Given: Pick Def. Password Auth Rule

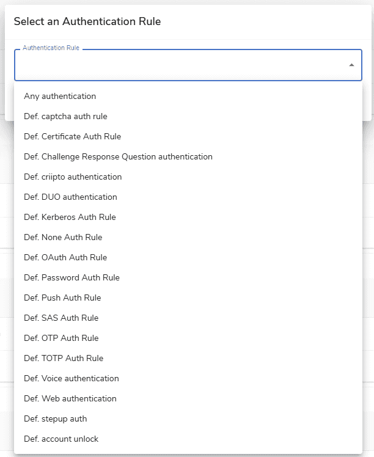Looking at the screenshot, I should [71, 277].
